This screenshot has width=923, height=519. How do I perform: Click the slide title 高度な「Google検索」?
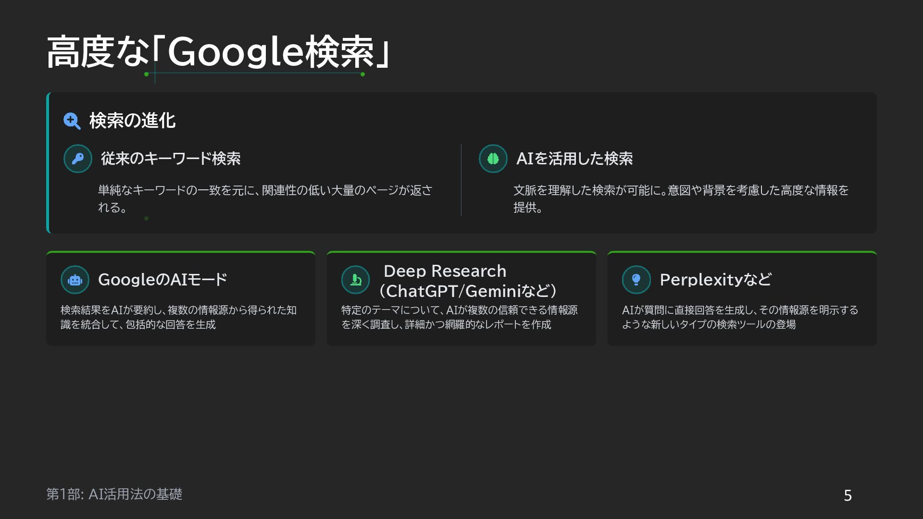219,52
